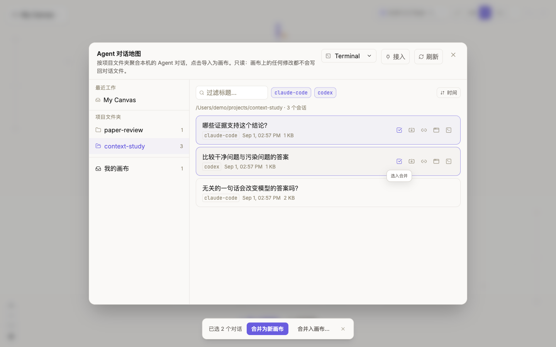Click the 刷新 refresh button
The height and width of the screenshot is (347, 556).
tap(429, 57)
